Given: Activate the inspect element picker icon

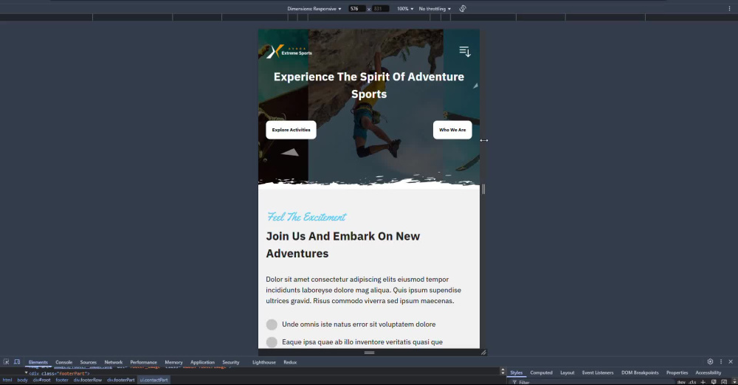Looking at the screenshot, I should click(6, 362).
